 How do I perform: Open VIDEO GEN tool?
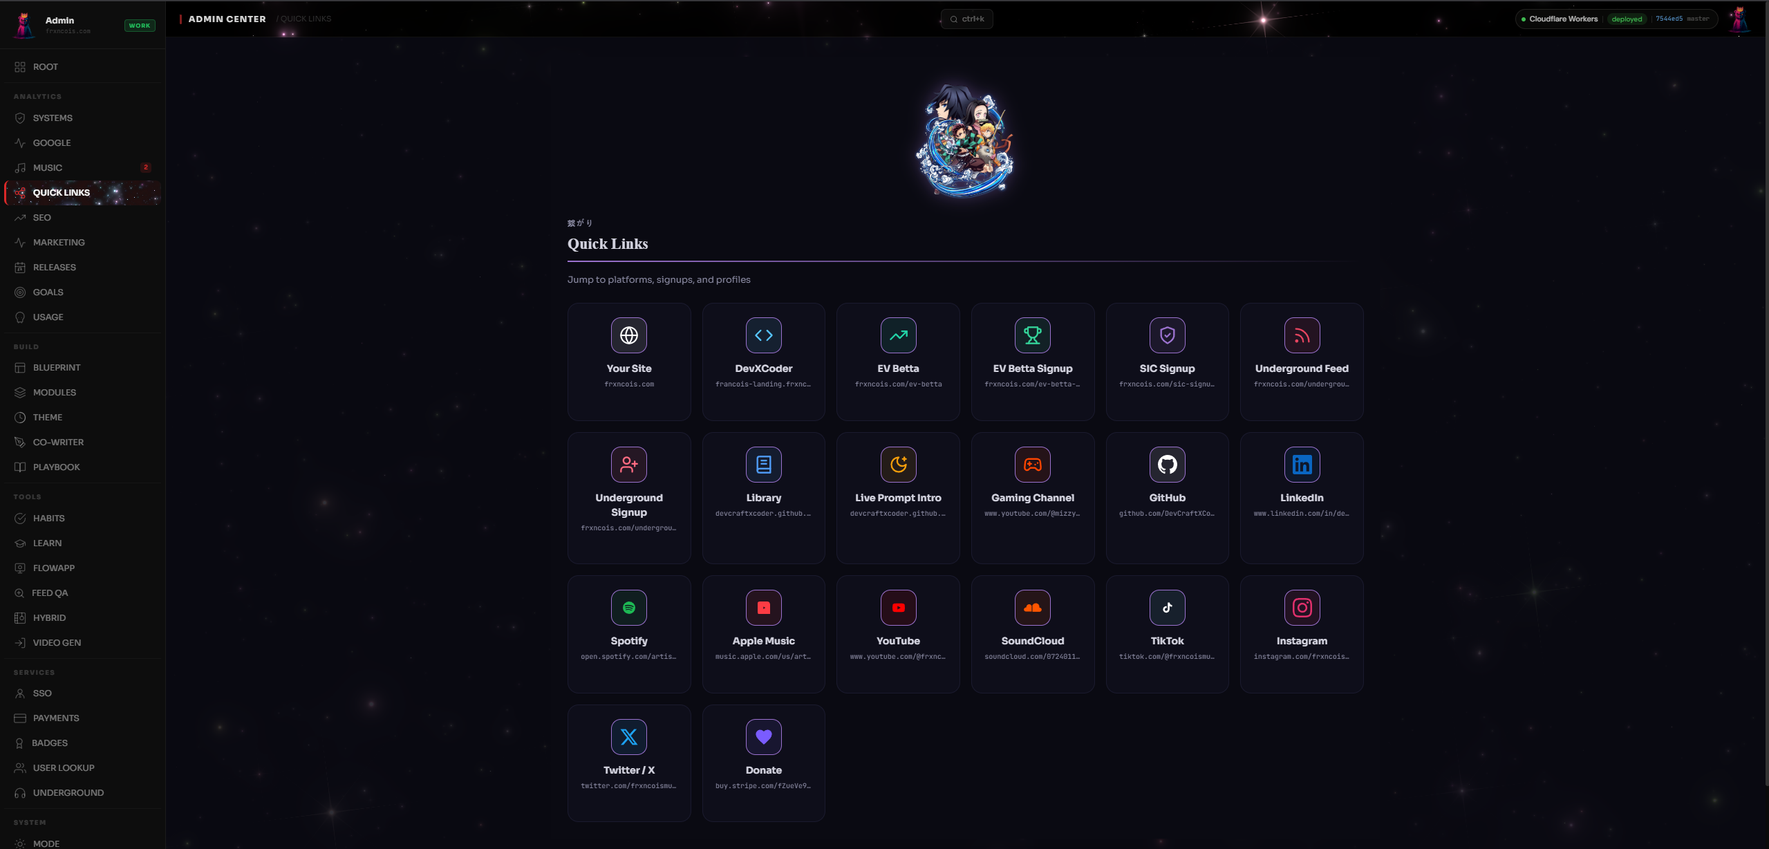[x=83, y=643]
